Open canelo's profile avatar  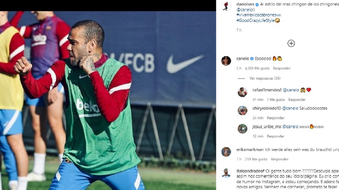point(226,61)
